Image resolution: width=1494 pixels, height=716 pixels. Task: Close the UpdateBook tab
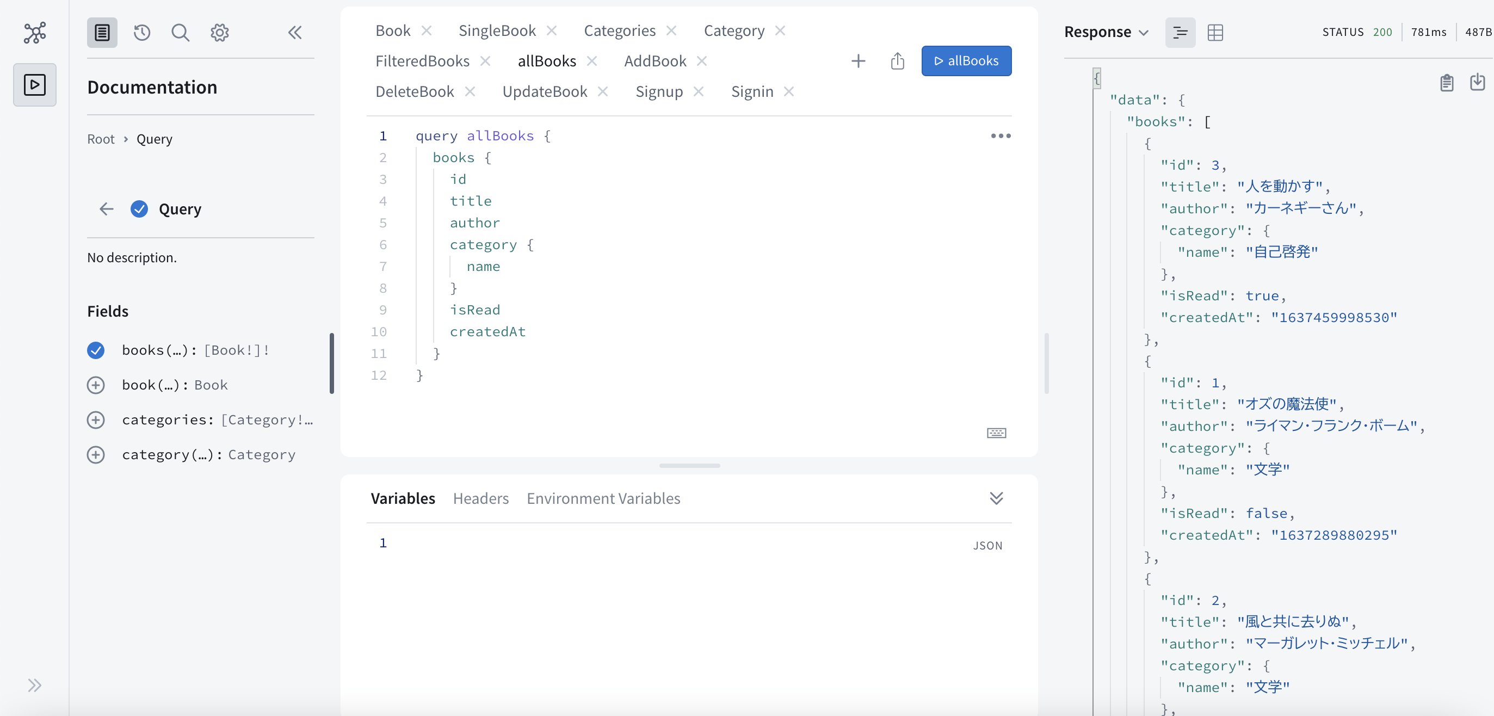coord(603,91)
